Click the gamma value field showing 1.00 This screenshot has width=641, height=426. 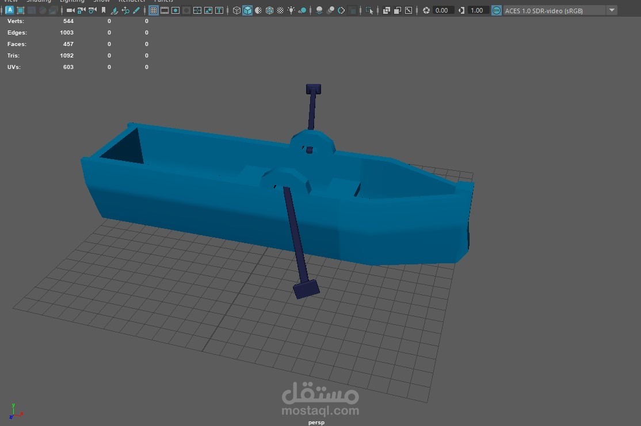pyautogui.click(x=477, y=10)
